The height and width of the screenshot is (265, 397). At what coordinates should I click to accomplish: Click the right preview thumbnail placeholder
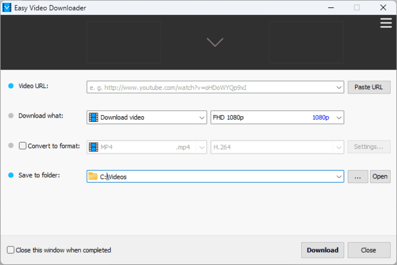pos(306,42)
